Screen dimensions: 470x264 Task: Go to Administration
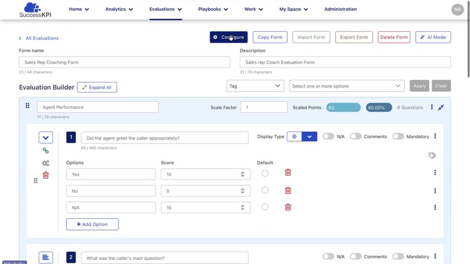[x=341, y=9]
